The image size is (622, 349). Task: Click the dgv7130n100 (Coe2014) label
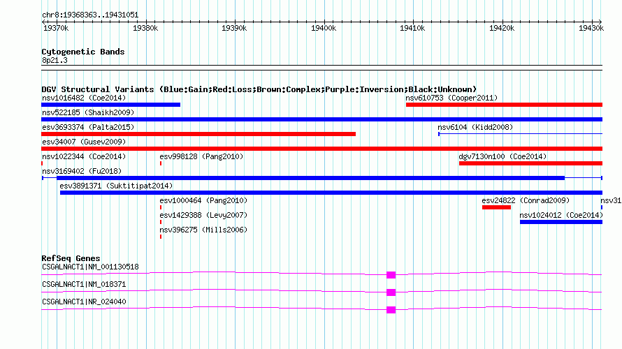pos(502,156)
